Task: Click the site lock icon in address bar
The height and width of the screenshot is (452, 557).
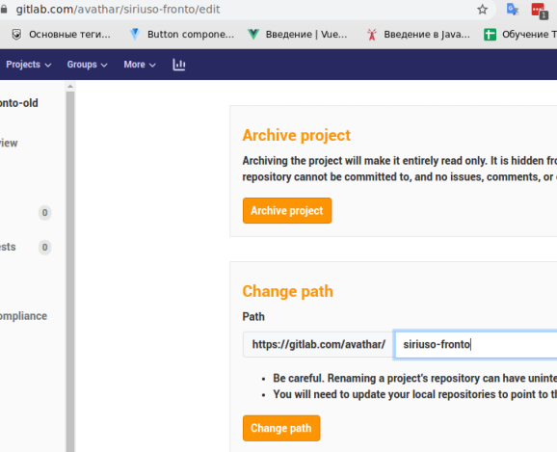Action: [x=4, y=10]
